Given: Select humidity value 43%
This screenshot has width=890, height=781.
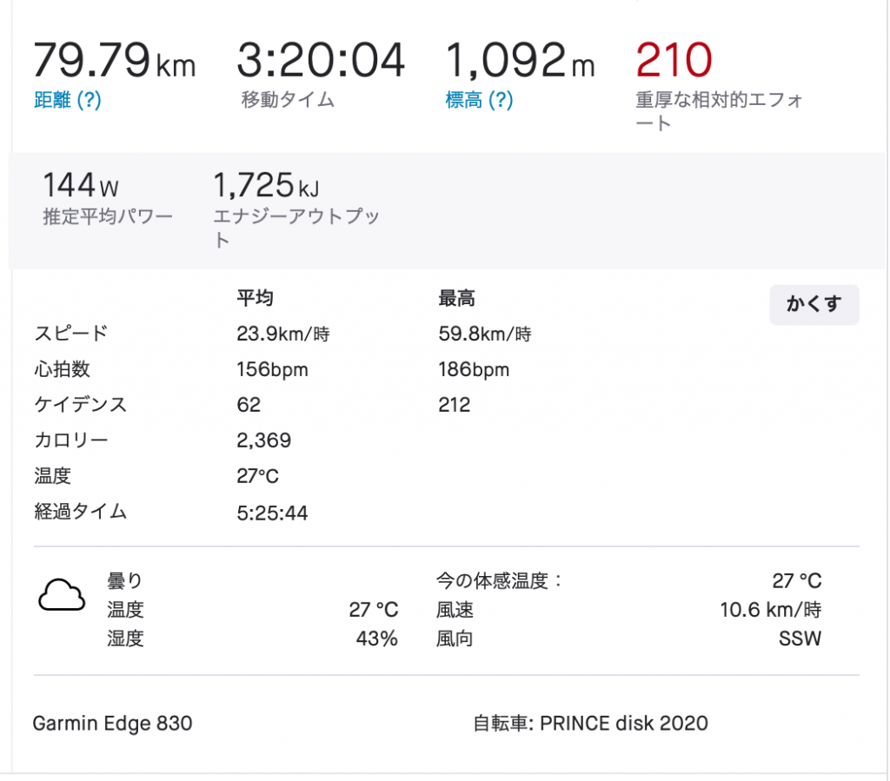Looking at the screenshot, I should [377, 639].
